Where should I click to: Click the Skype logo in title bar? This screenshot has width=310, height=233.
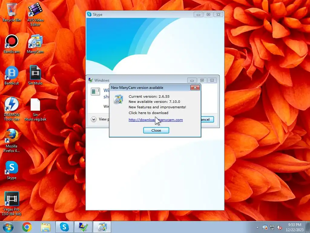tap(89, 14)
